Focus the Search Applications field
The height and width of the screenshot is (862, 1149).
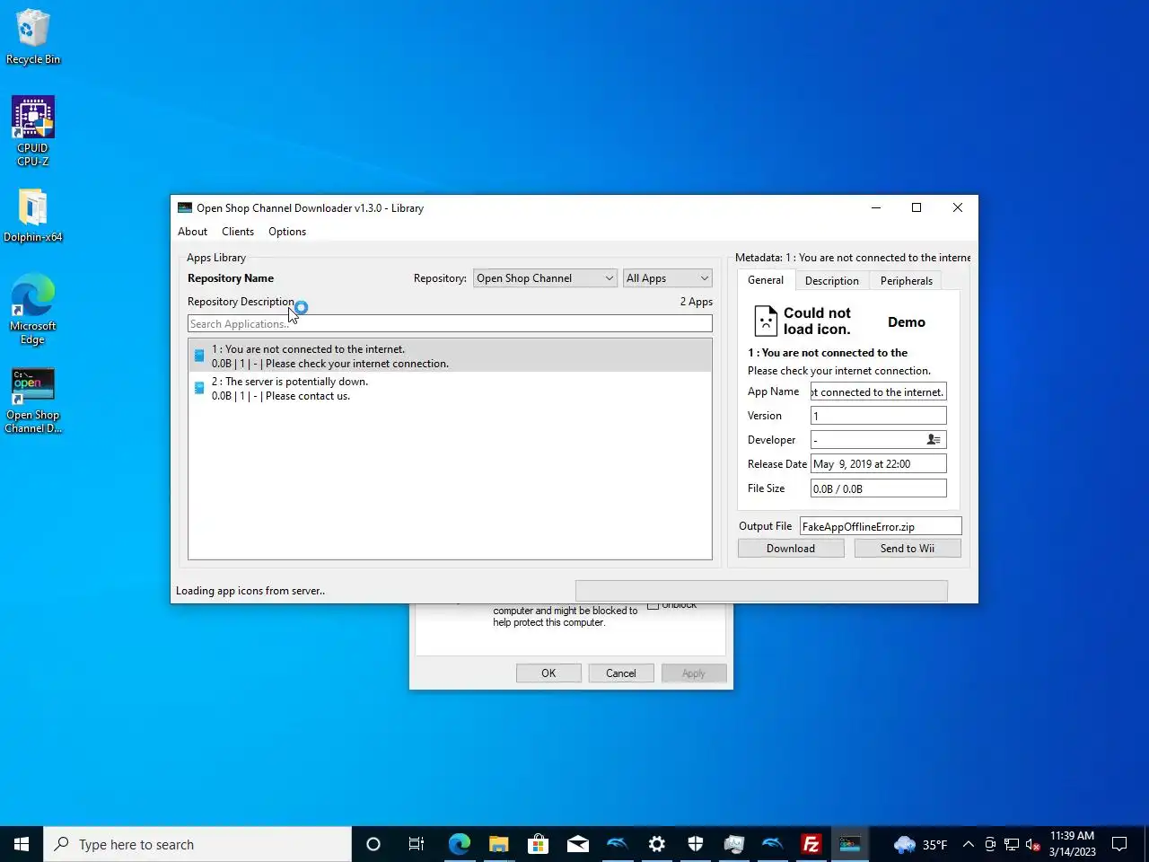450,324
